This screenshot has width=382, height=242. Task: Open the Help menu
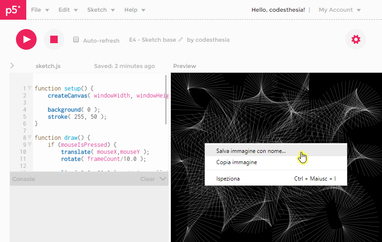pyautogui.click(x=135, y=10)
